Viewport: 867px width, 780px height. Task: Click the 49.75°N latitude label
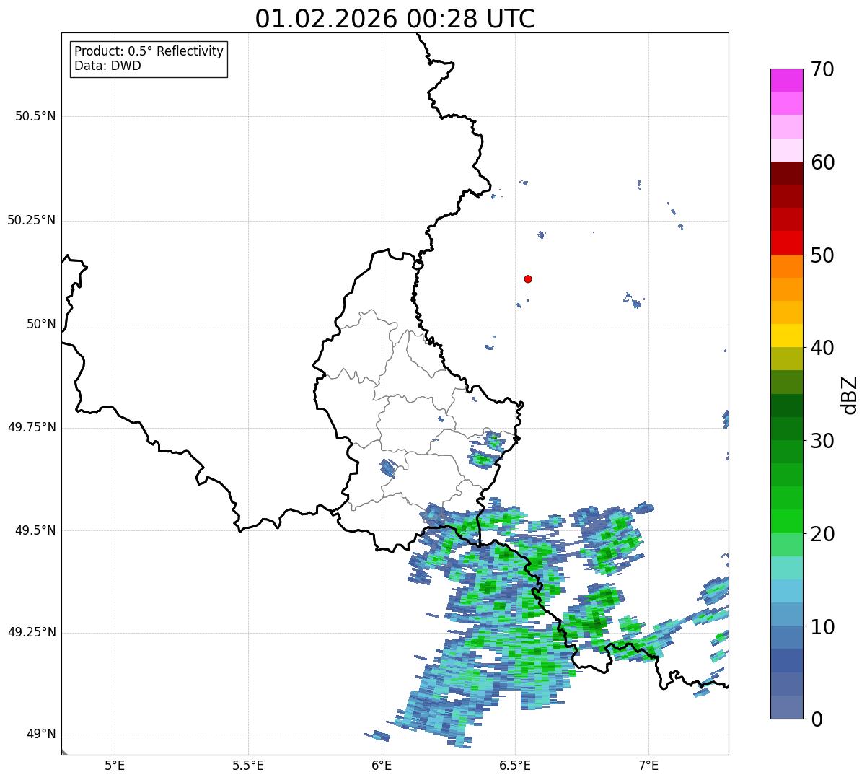pyautogui.click(x=31, y=427)
